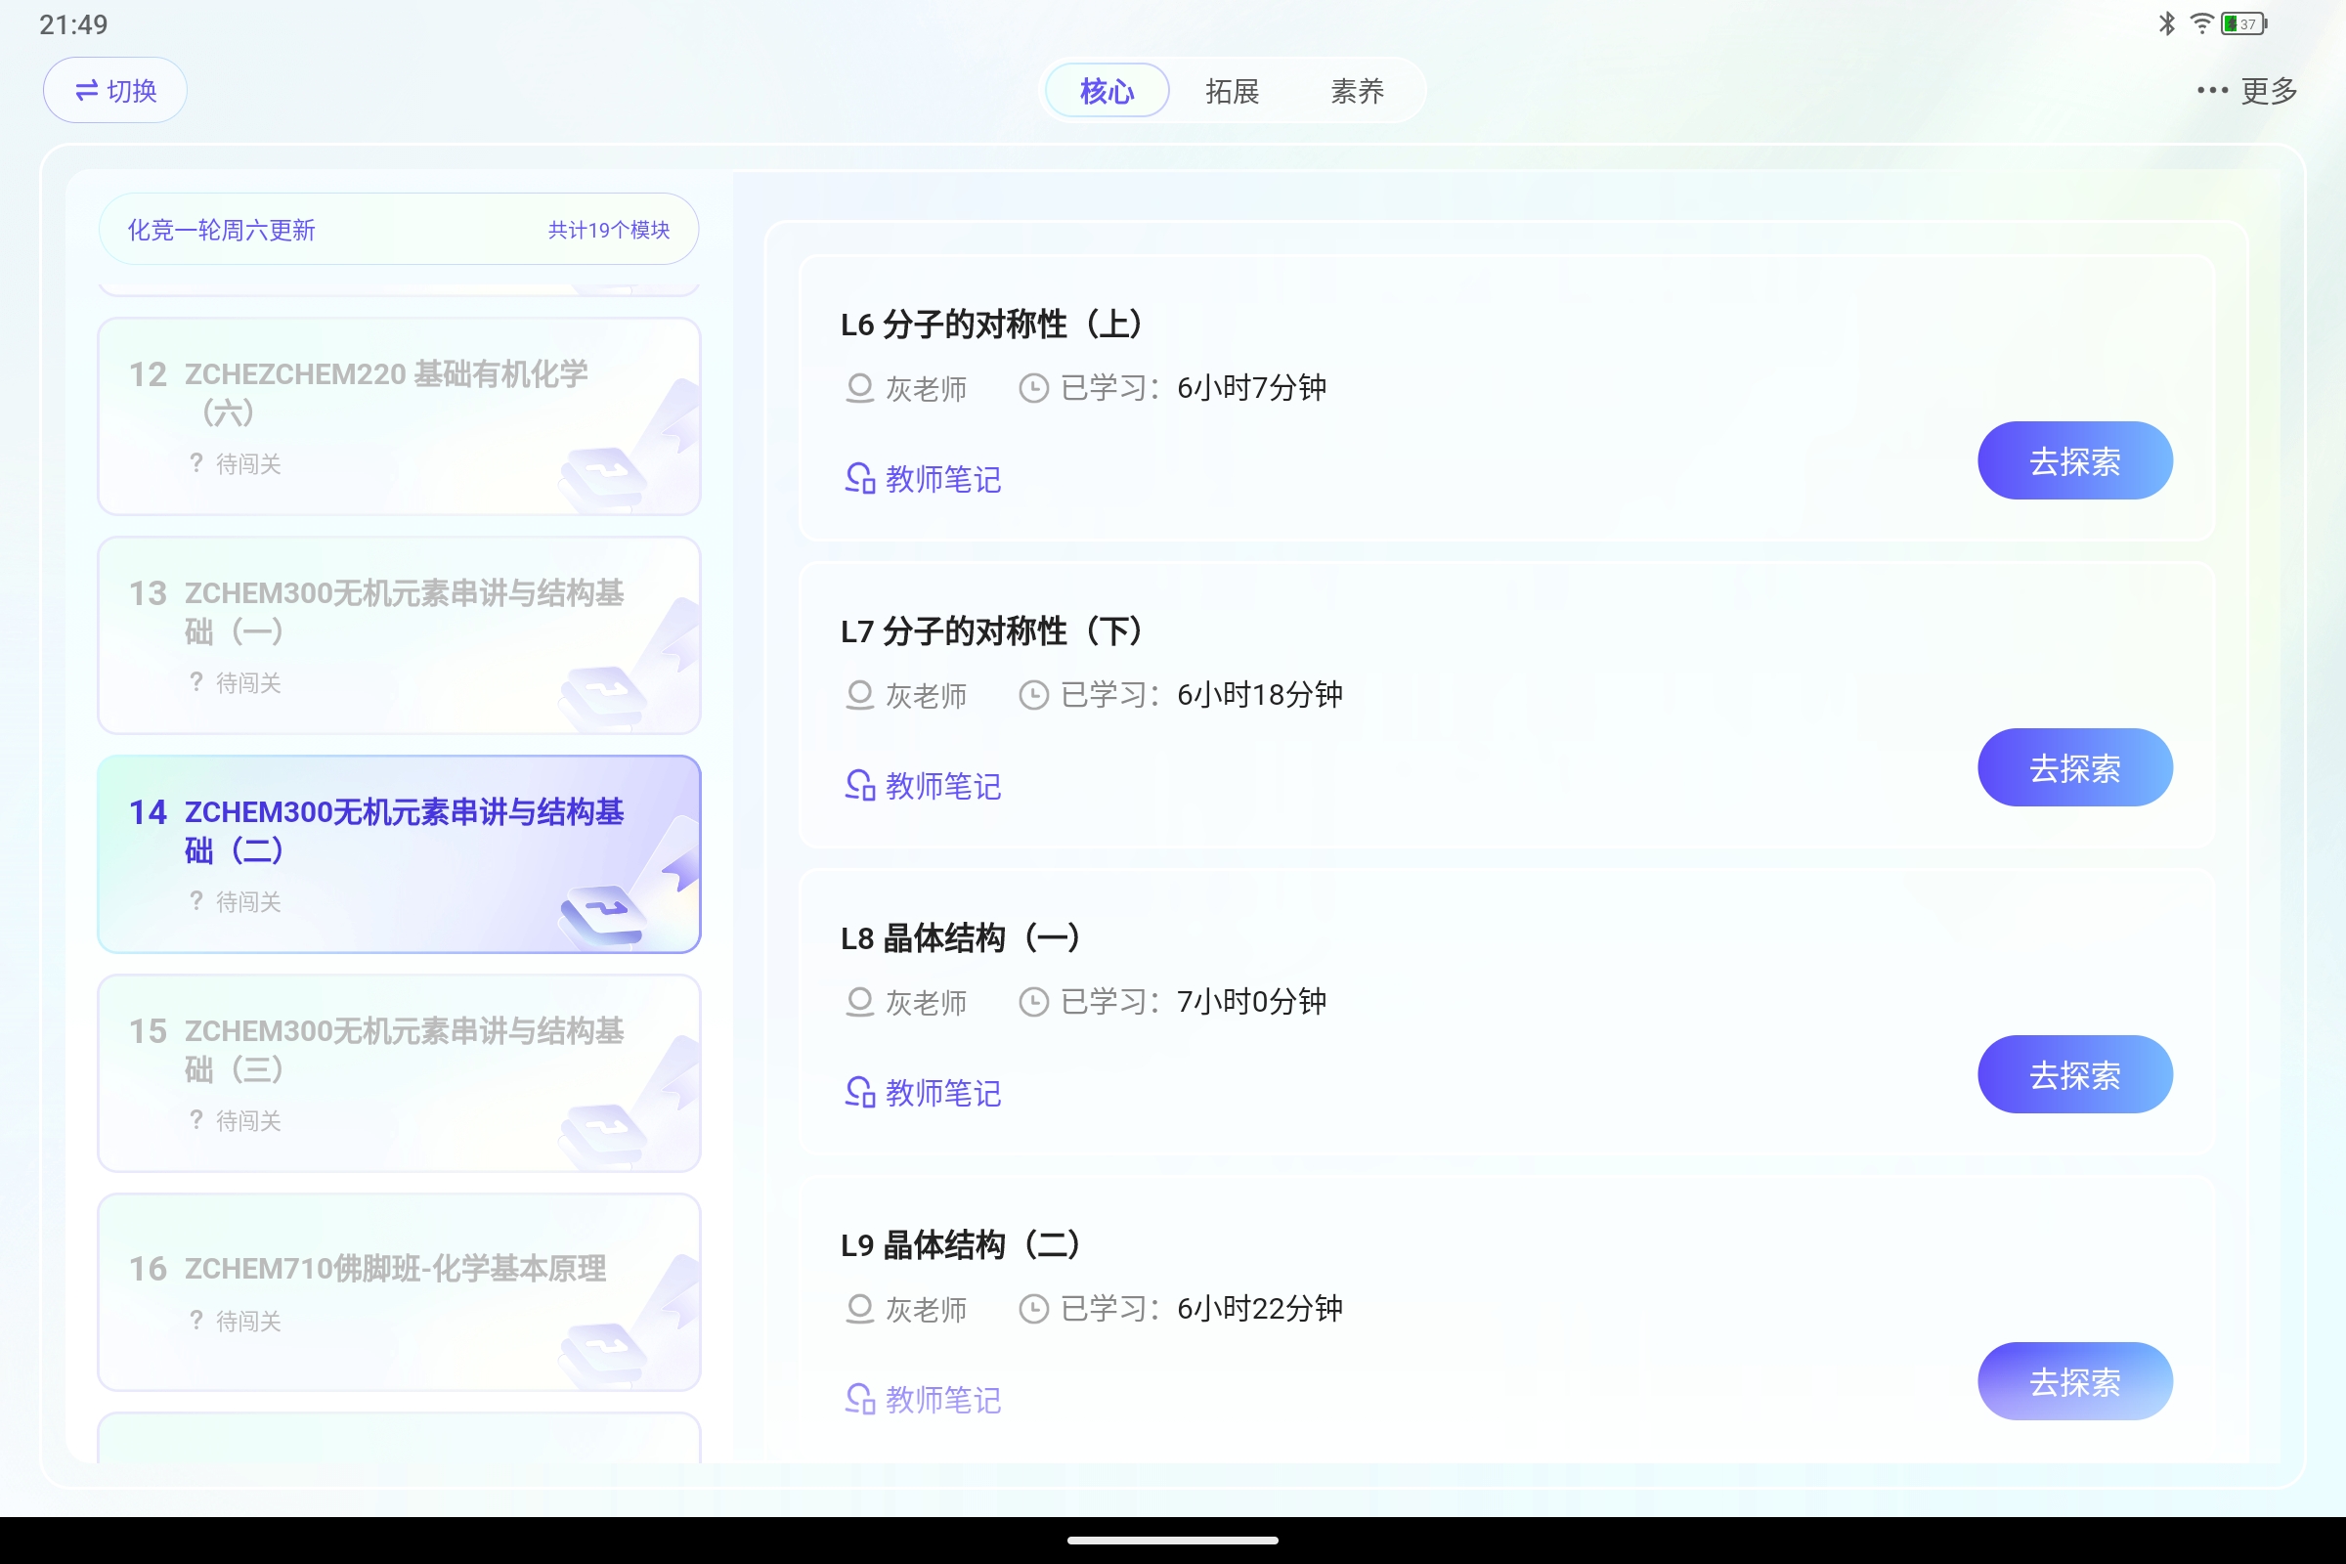Click the teacher avatar icon in L6

tap(860, 388)
